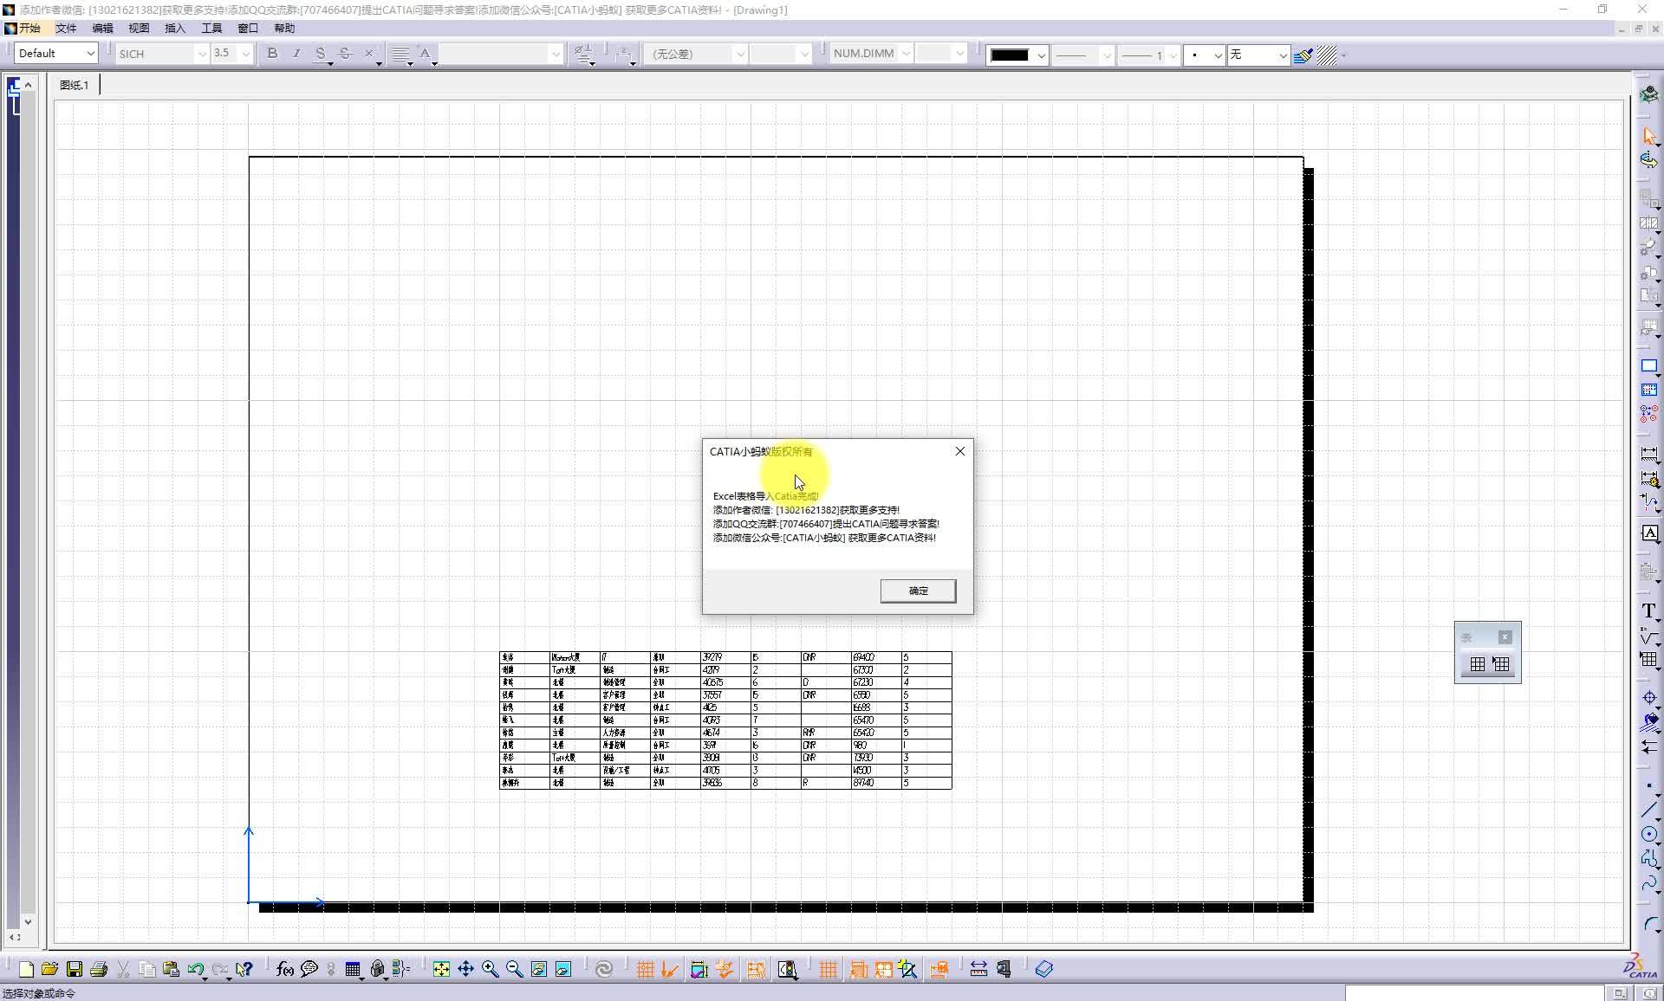1664x1001 pixels.
Task: Open the 工具 menu
Action: click(x=211, y=29)
